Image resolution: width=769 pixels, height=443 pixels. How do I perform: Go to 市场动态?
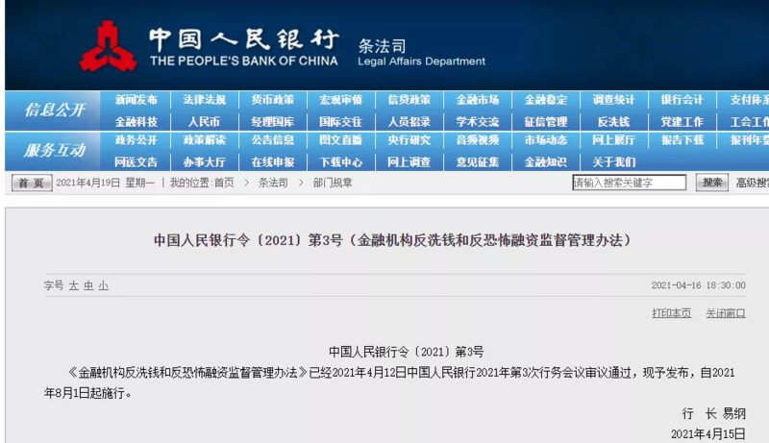click(545, 140)
